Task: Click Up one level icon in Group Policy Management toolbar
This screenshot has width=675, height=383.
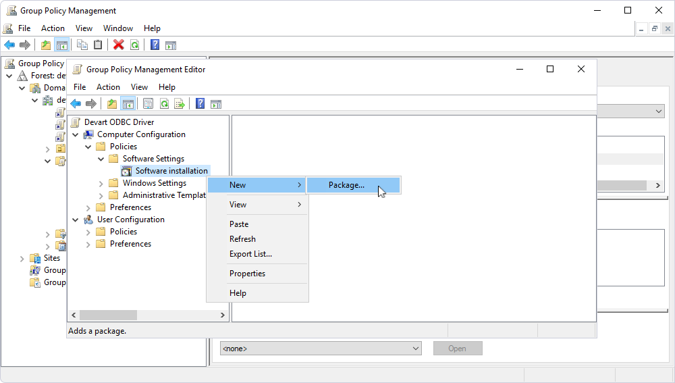Action: coord(46,45)
